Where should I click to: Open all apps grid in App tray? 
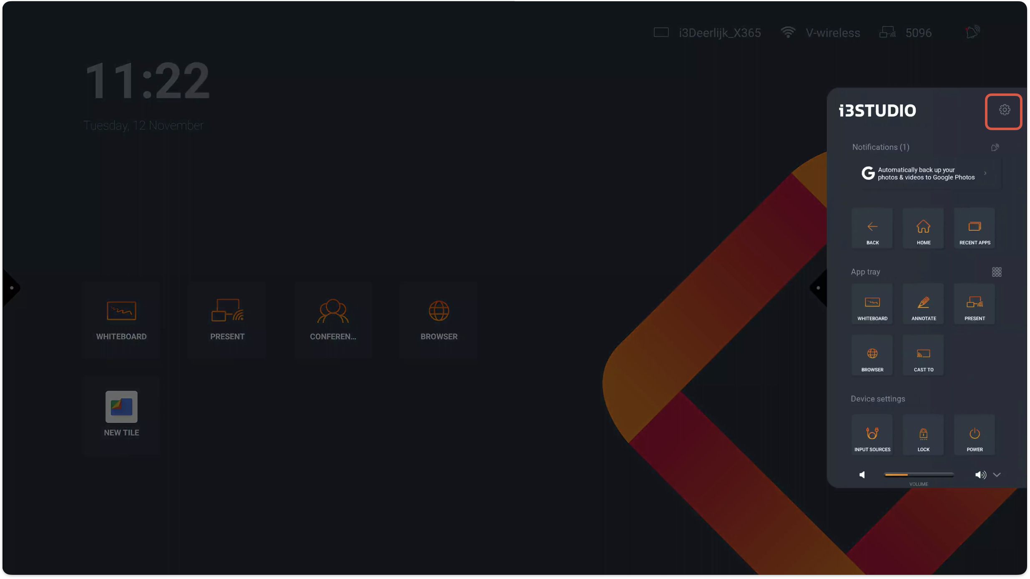pos(997,272)
